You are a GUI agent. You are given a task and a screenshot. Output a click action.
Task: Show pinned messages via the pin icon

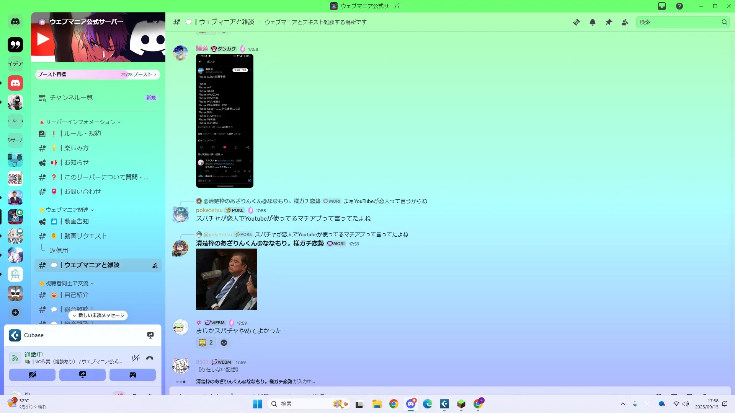tap(609, 22)
